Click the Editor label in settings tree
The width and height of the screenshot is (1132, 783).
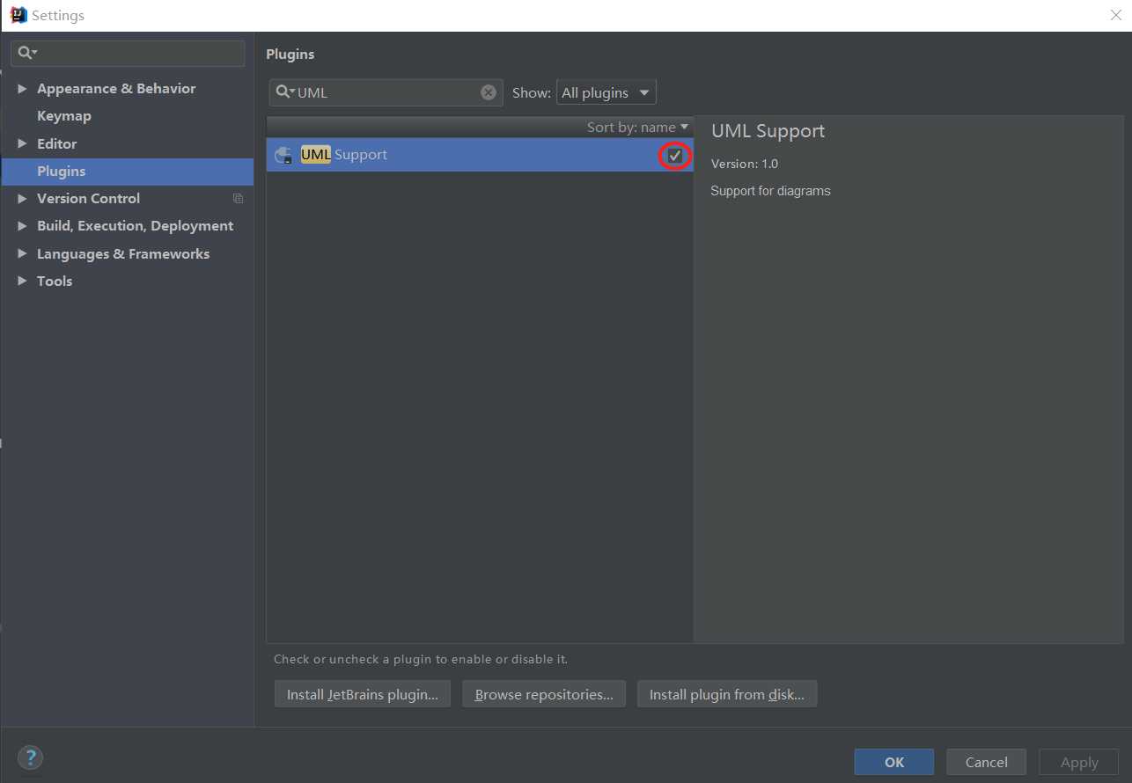click(57, 143)
